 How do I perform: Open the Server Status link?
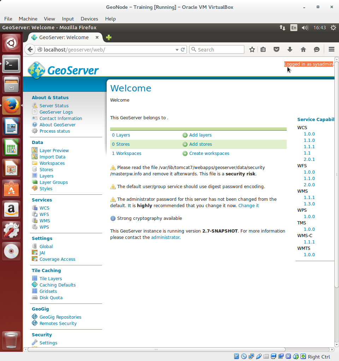[x=54, y=106]
